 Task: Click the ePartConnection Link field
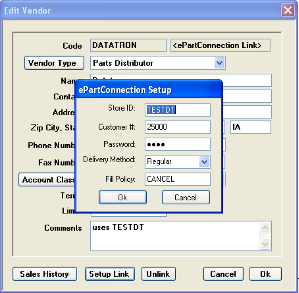pyautogui.click(x=220, y=46)
